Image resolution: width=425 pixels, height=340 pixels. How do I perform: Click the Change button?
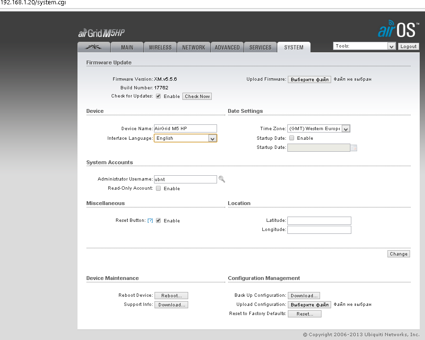[x=399, y=254]
